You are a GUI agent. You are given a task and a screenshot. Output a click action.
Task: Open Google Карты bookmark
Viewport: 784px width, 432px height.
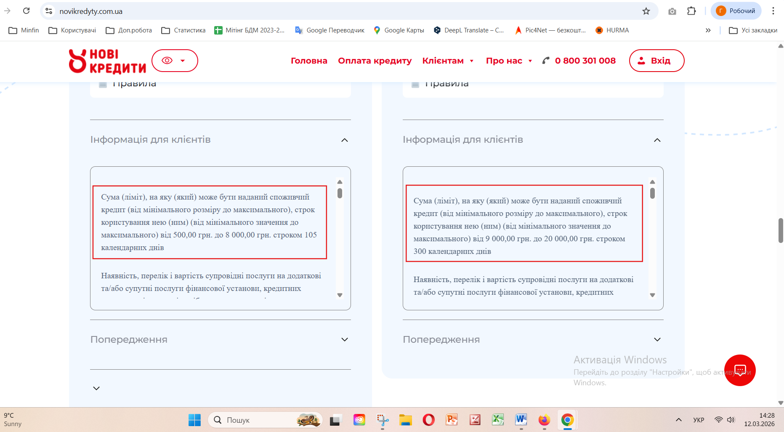[399, 30]
